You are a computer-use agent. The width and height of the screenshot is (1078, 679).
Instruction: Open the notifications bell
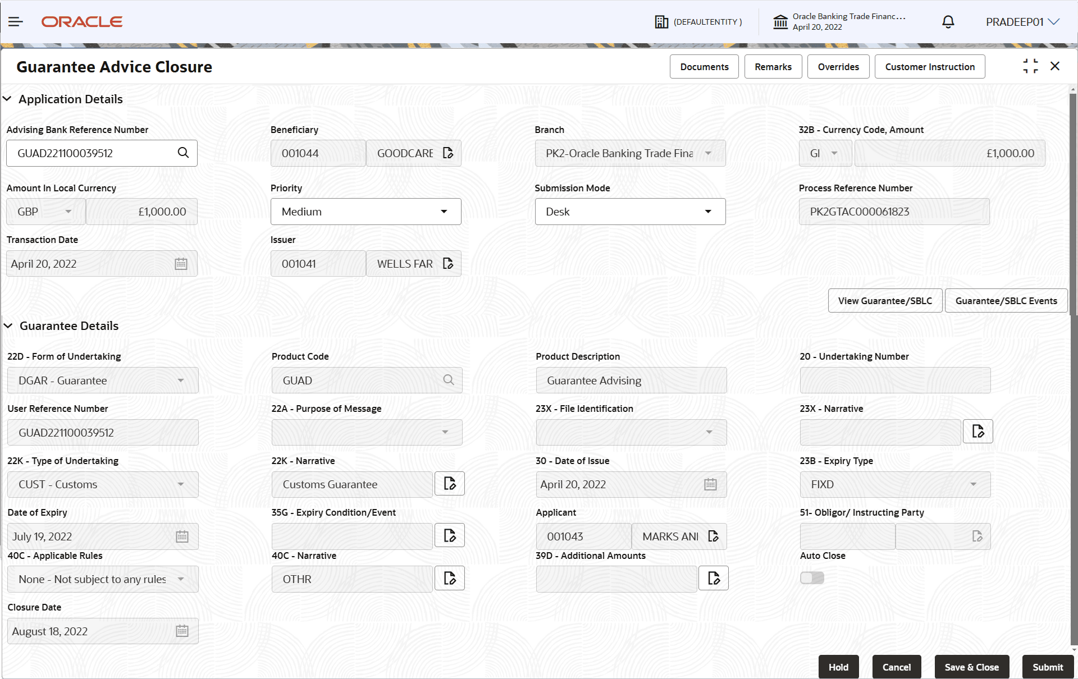[948, 21]
